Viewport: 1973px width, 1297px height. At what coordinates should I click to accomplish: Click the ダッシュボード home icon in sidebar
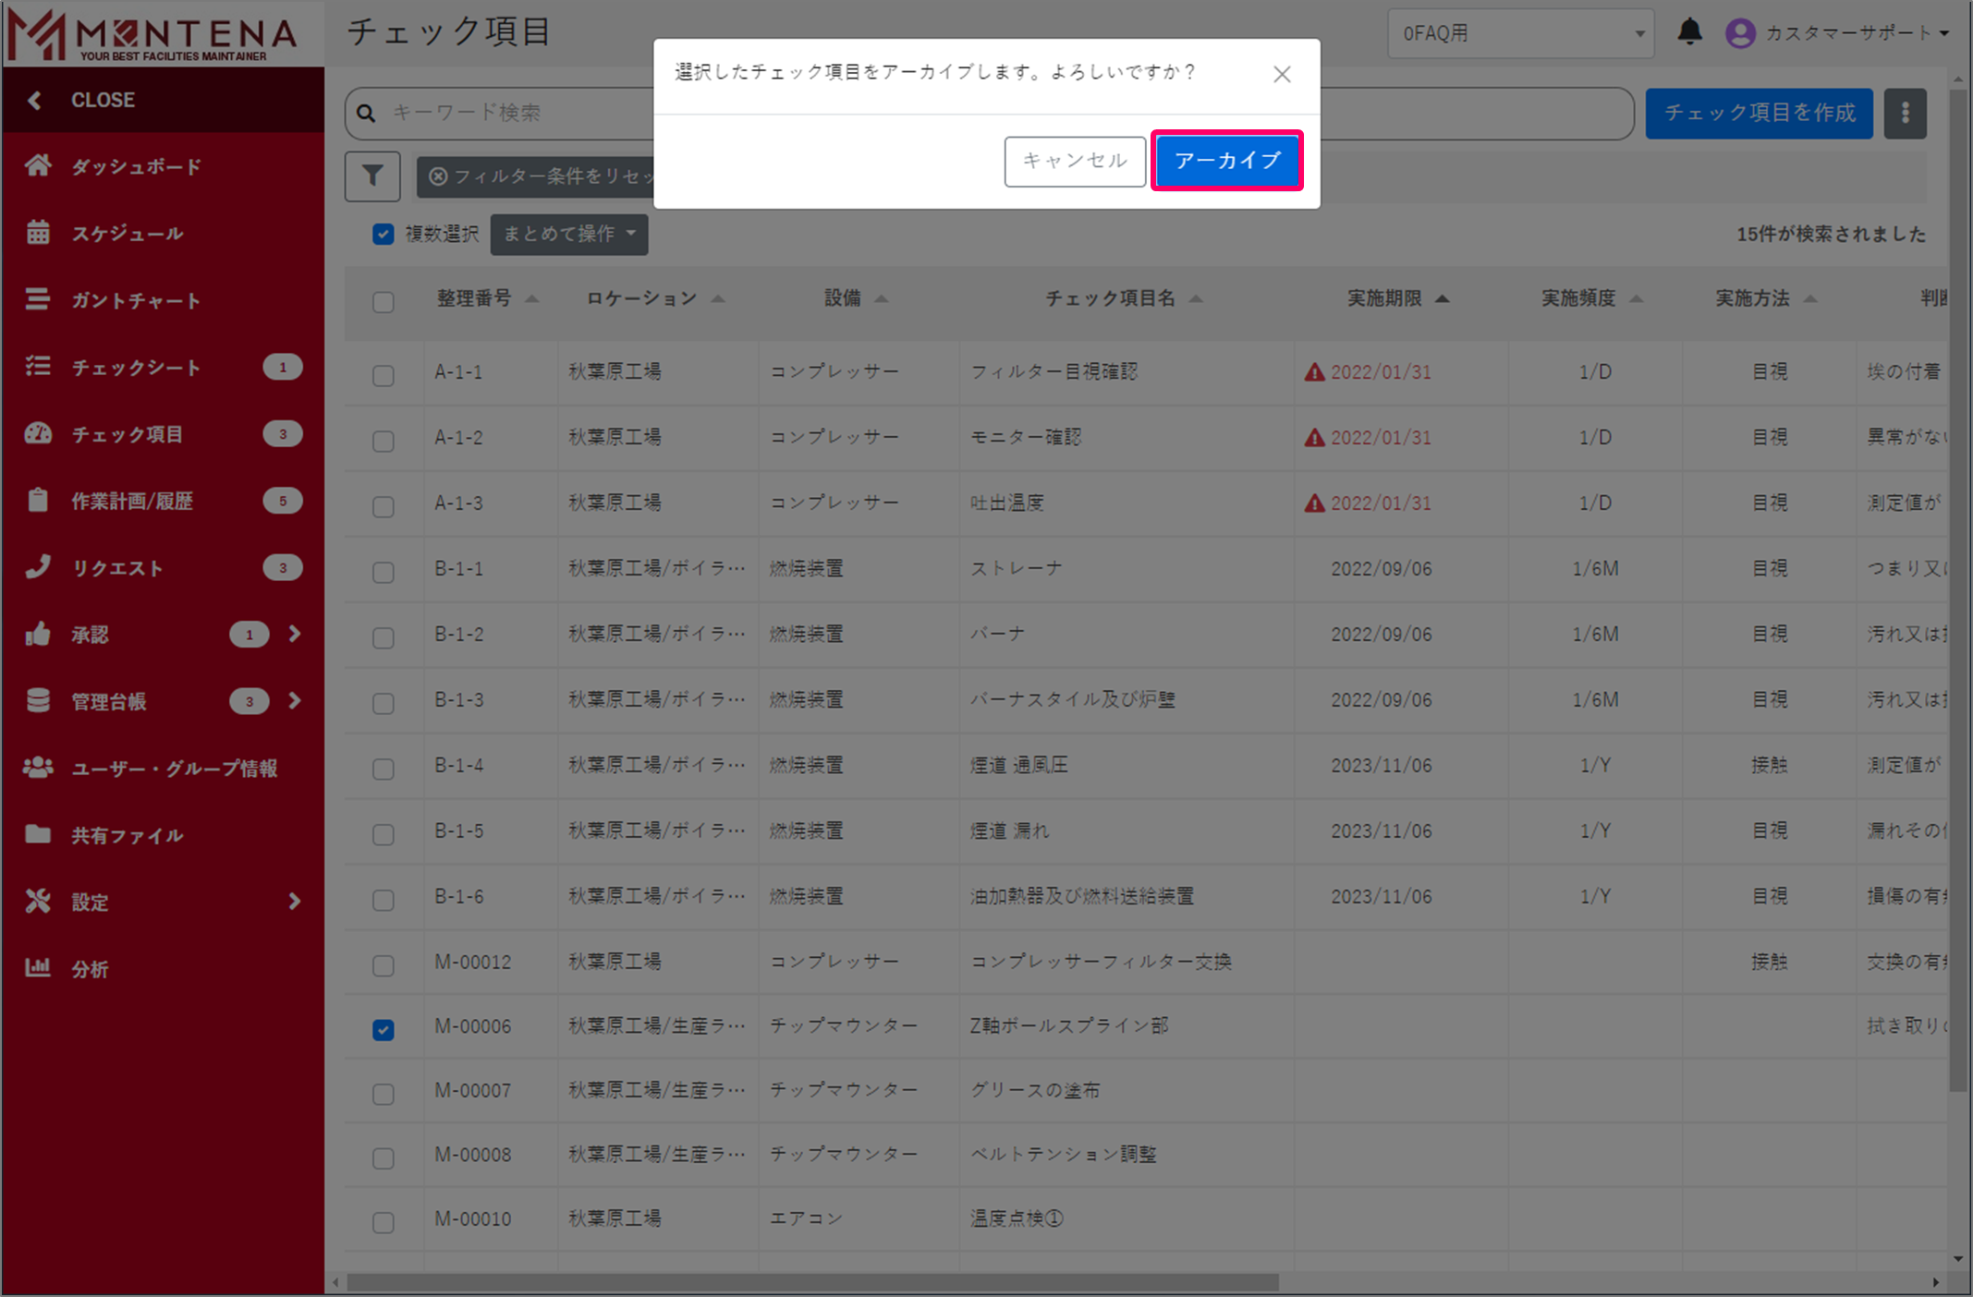point(38,166)
